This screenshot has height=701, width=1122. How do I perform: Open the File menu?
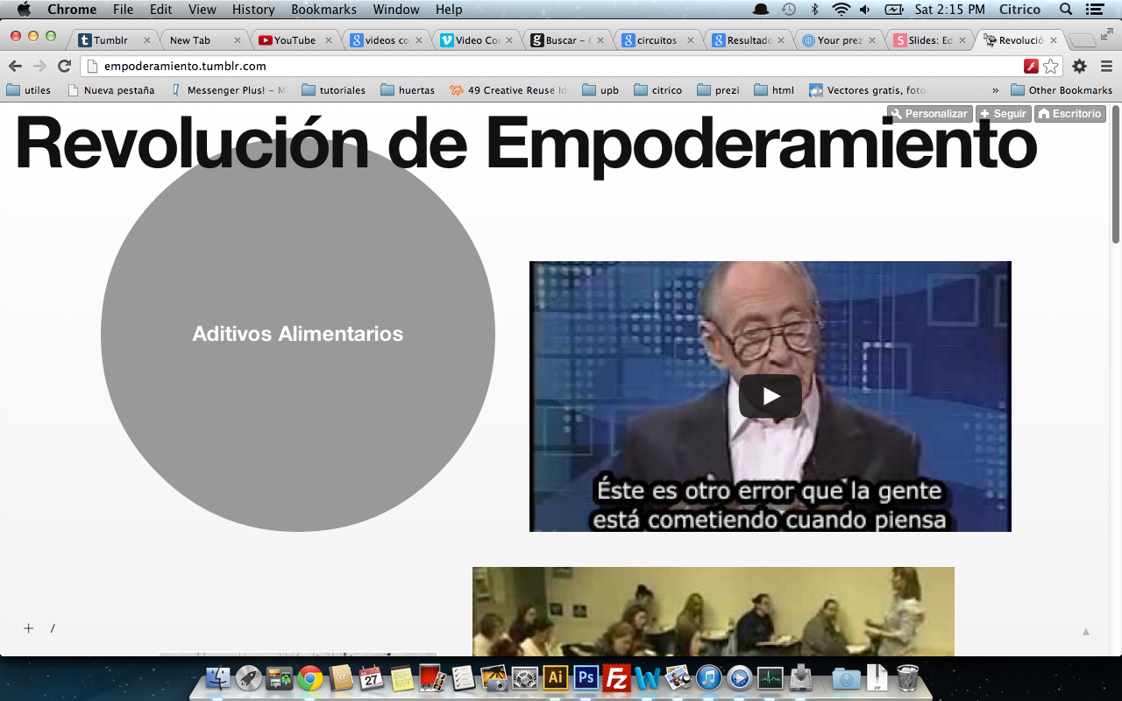tap(124, 10)
